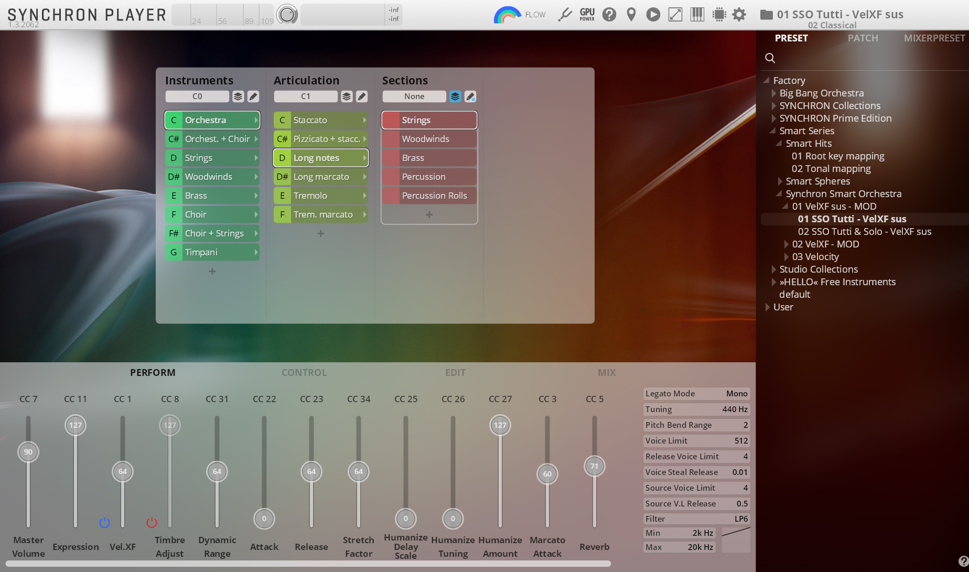Adjust the Marcato Attack slider handle
The height and width of the screenshot is (572, 969).
[x=547, y=474]
